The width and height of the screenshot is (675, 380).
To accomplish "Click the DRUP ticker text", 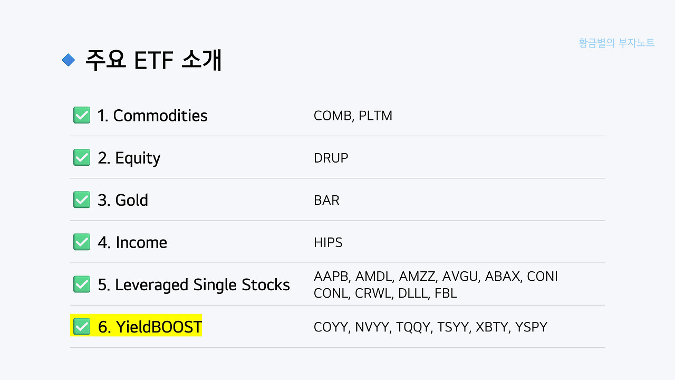I will coord(331,158).
